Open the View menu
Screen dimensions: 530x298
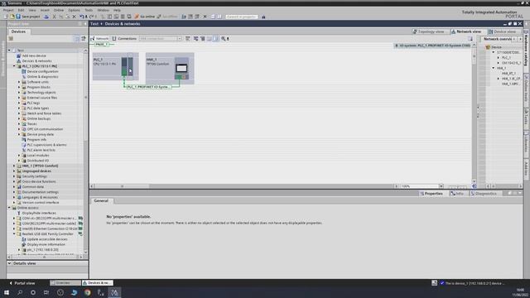click(x=32, y=10)
